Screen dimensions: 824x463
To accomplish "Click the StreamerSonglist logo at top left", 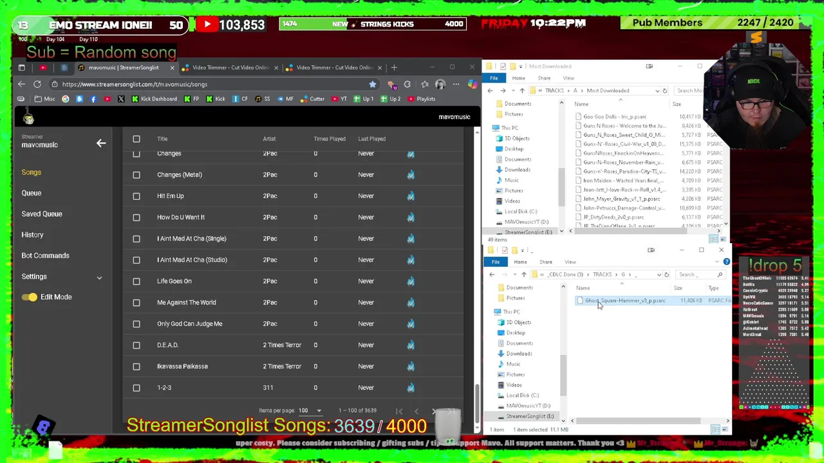I will (28, 117).
